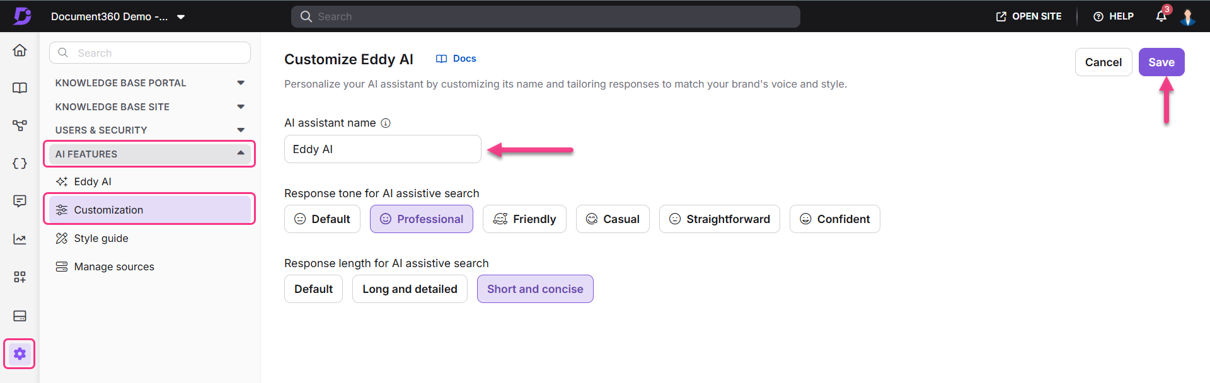Click the notifications bell icon
Viewport: 1210px width, 383px height.
pyautogui.click(x=1161, y=16)
